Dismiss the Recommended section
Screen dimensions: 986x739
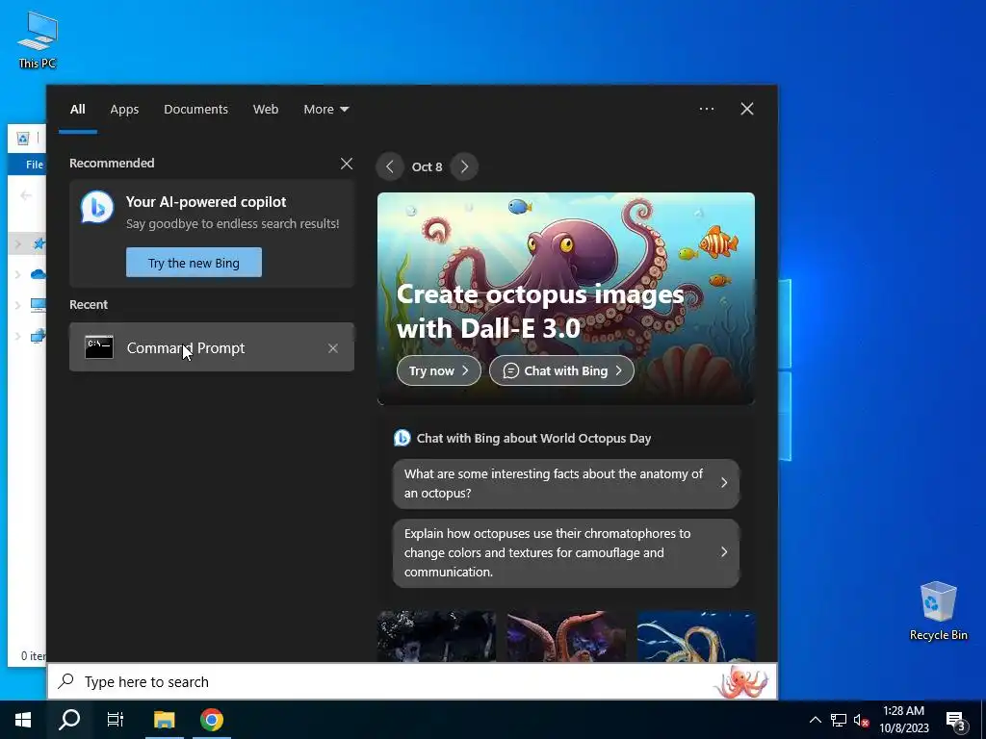(x=347, y=164)
